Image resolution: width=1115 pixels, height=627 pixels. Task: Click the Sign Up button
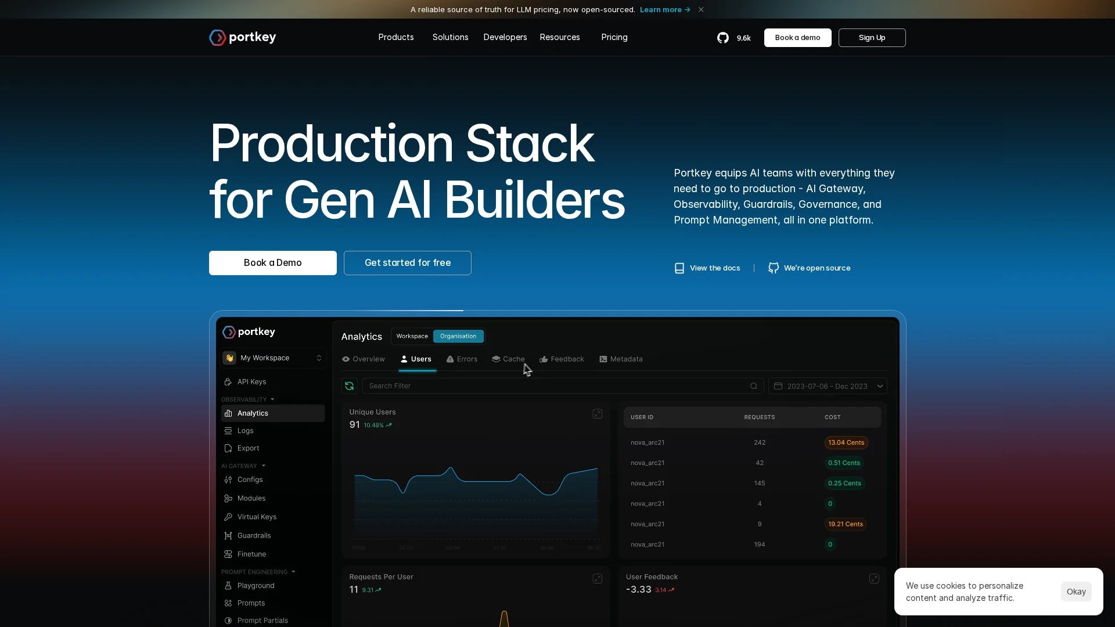(872, 38)
